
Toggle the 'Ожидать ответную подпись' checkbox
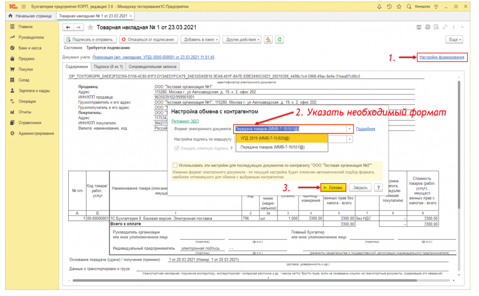[176, 149]
